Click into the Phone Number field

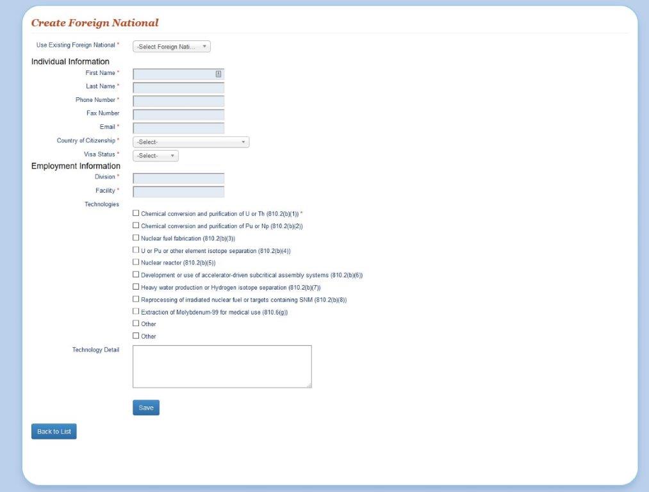point(178,101)
